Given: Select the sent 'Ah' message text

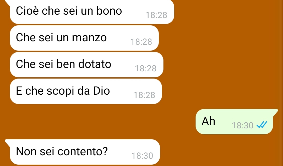Looking at the screenshot, I should click(208, 121).
